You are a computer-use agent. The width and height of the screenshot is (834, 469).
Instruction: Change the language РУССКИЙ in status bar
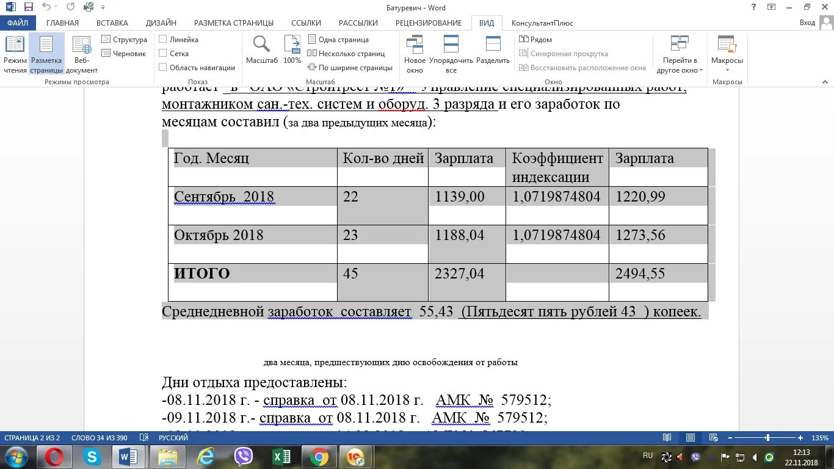(x=173, y=438)
